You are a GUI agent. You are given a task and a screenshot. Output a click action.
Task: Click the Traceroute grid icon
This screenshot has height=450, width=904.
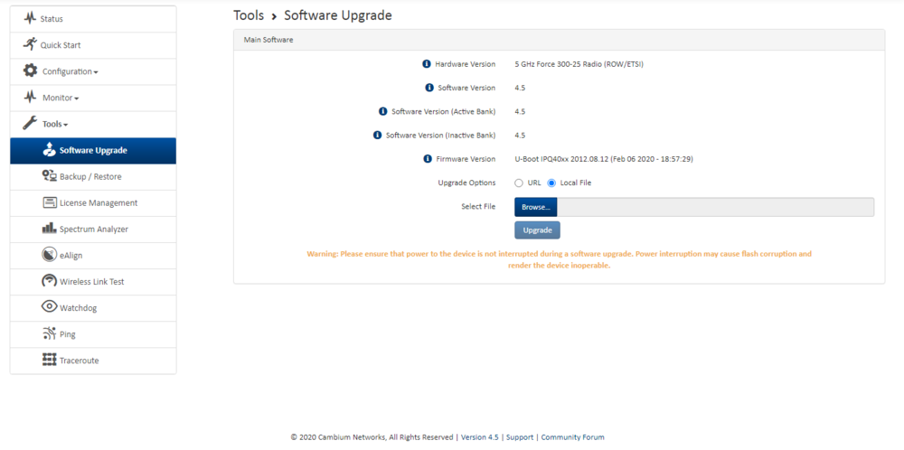(50, 361)
